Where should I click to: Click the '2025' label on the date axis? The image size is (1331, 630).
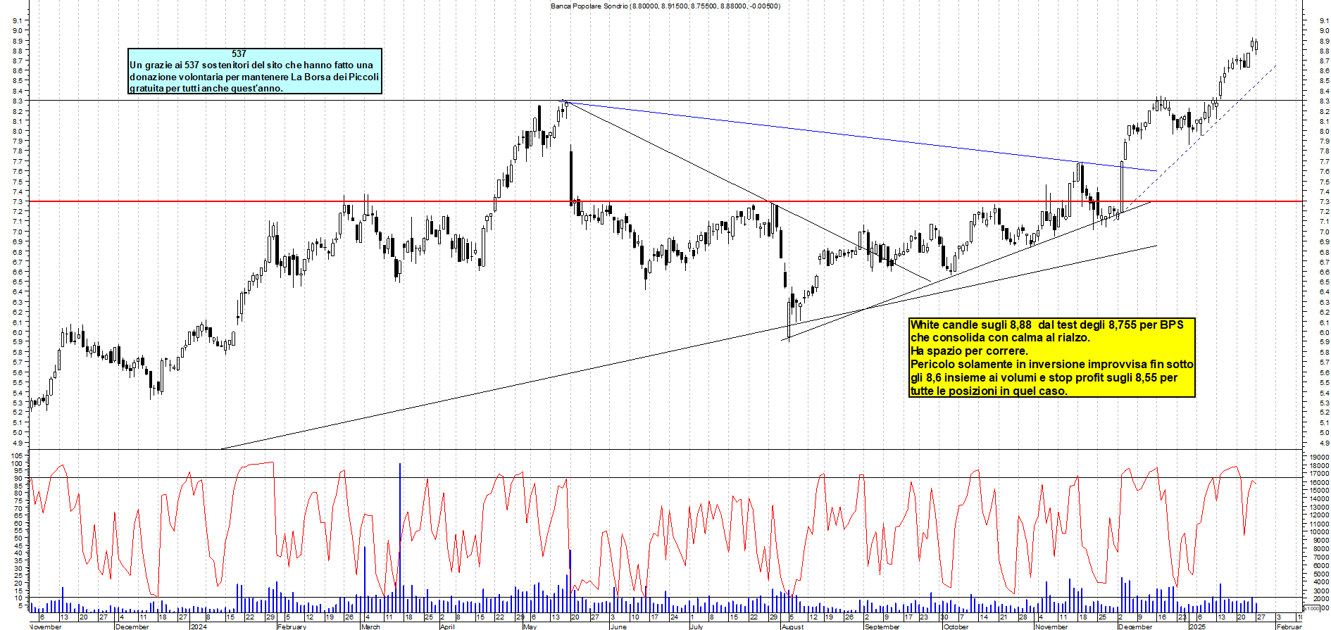click(1197, 626)
